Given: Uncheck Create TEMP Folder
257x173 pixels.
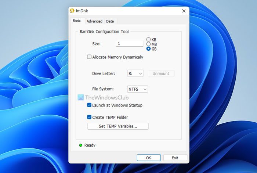Looking at the screenshot, I should pyautogui.click(x=89, y=117).
